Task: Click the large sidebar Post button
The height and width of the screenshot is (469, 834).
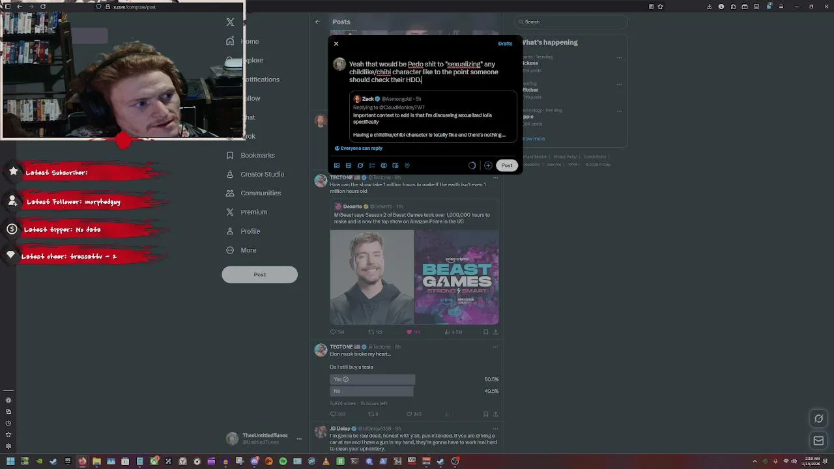Action: pyautogui.click(x=259, y=274)
